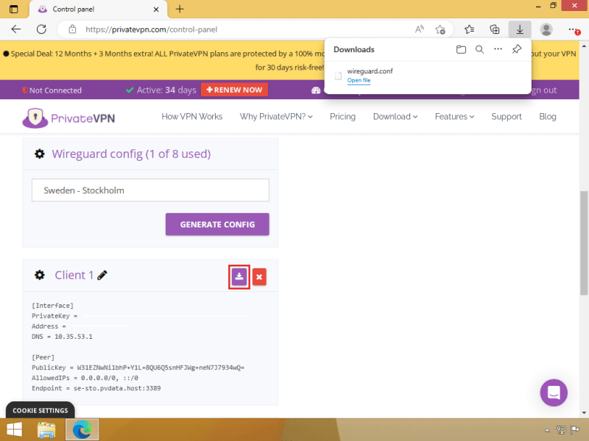Click the PrivateVPN logo
Viewport: 589px width, 441px height.
click(68, 117)
